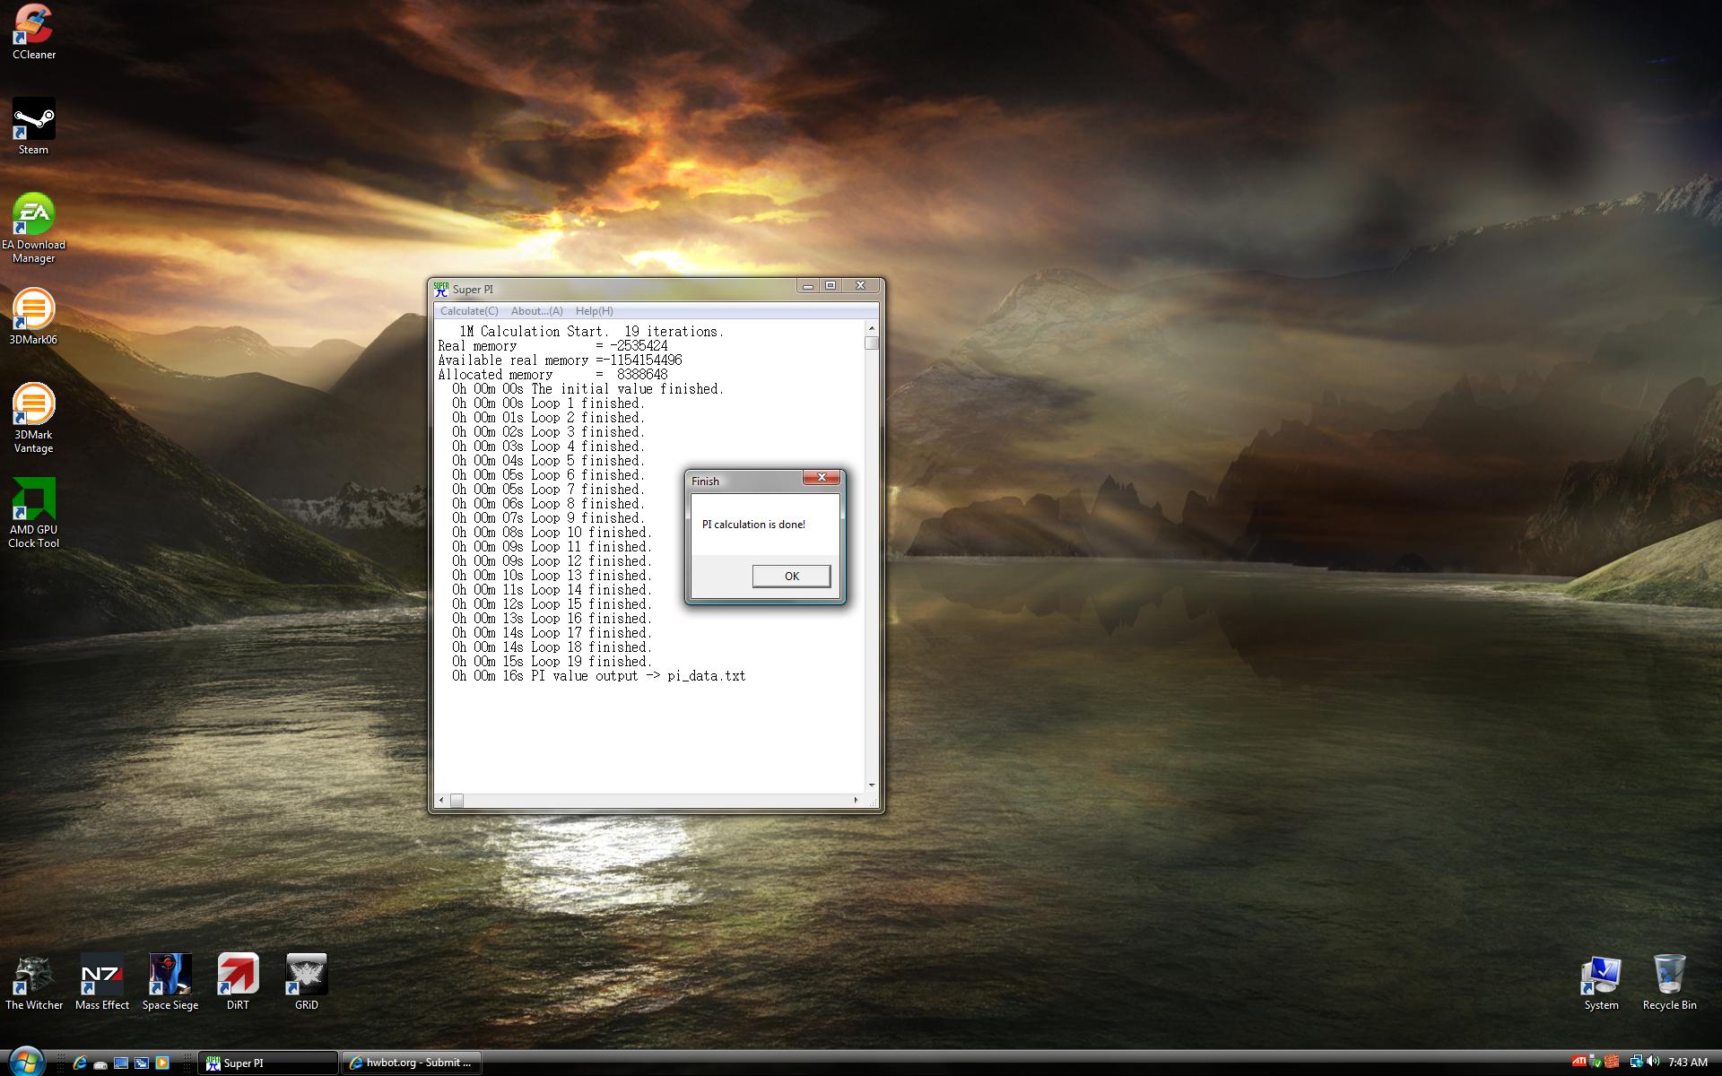Viewport: 1722px width, 1076px height.
Task: Launch Internet Explorer from Quick Launch
Action: 80,1063
